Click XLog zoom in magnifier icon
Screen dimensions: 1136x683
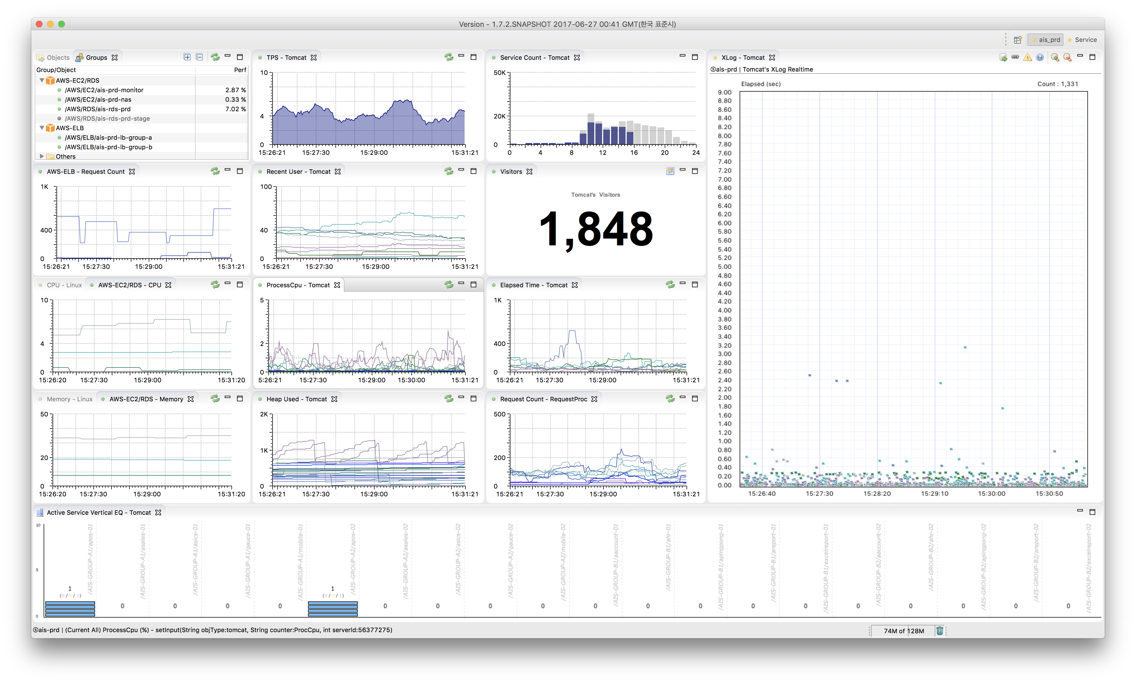point(1055,58)
